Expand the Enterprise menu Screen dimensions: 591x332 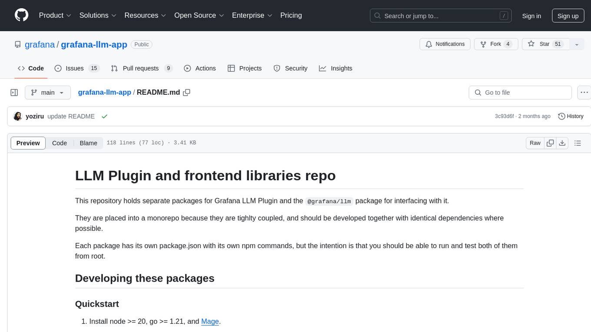point(252,15)
